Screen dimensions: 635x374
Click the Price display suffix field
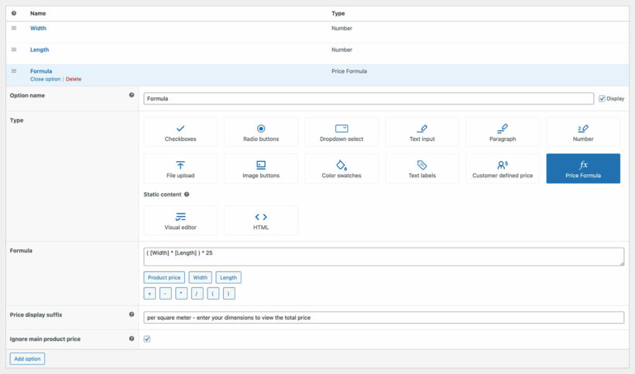pos(383,317)
